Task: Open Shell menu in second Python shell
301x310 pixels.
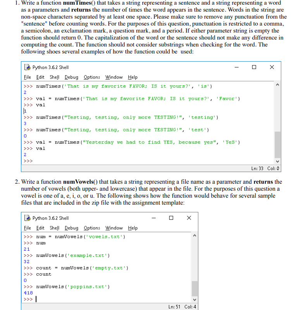Action: 54,228
